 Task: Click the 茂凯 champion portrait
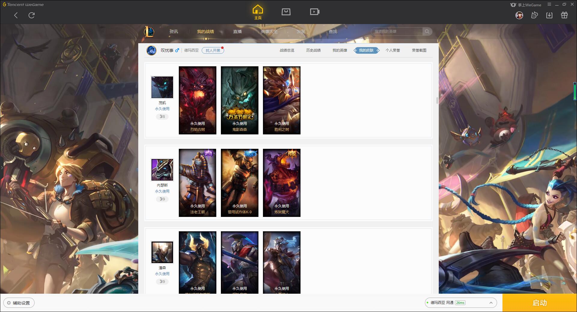[162, 87]
